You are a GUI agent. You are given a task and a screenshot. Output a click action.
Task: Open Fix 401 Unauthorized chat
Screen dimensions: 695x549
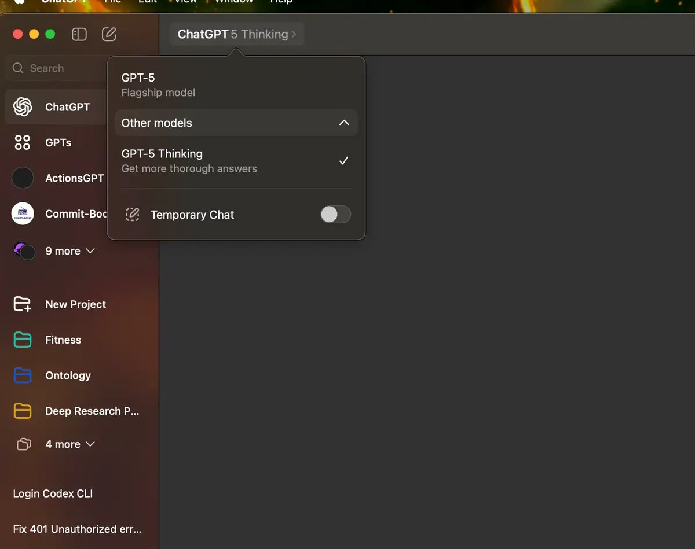77,529
